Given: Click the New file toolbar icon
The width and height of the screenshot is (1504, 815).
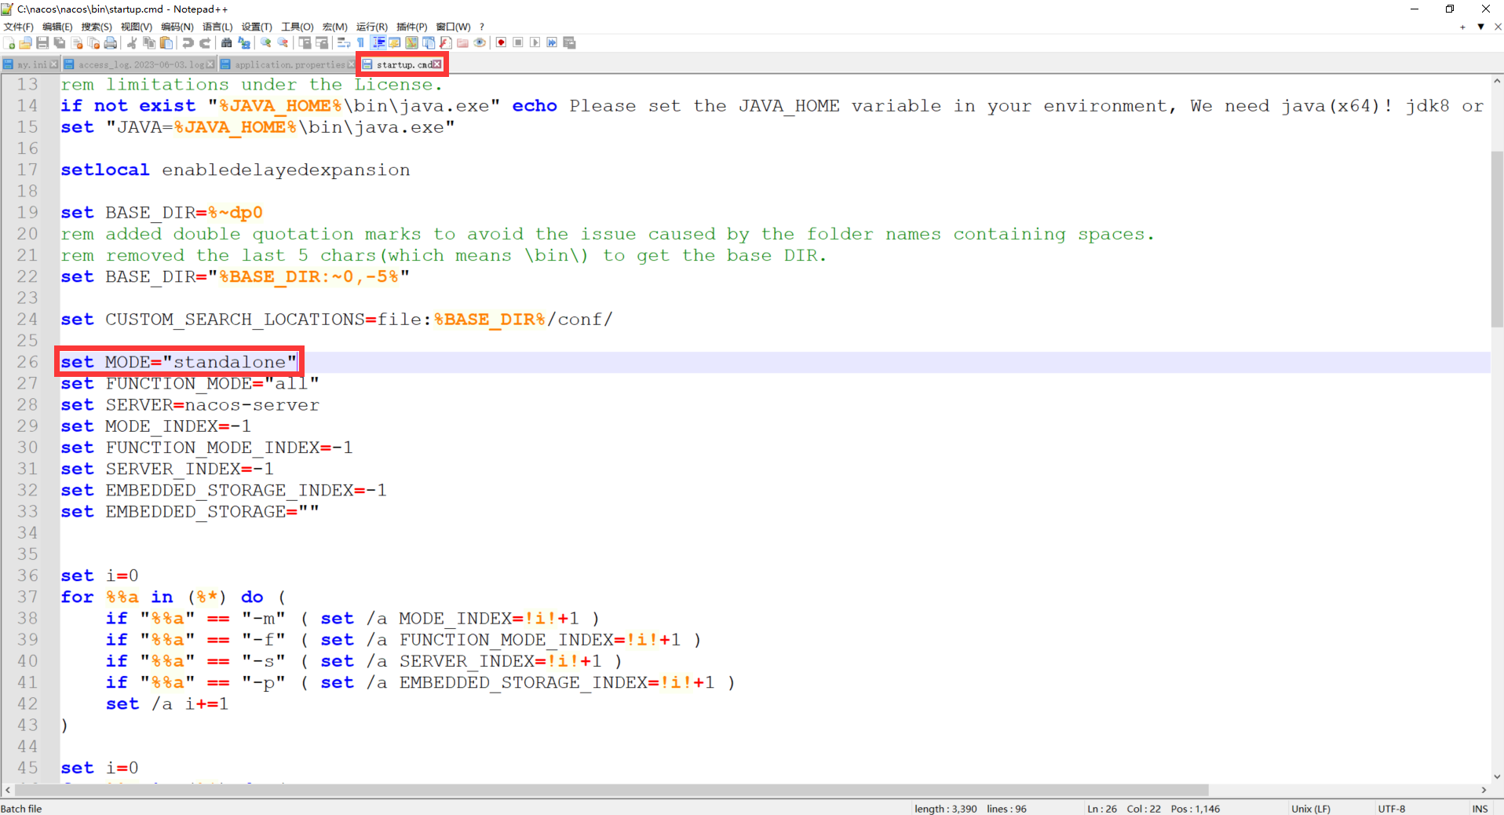Looking at the screenshot, I should point(9,43).
